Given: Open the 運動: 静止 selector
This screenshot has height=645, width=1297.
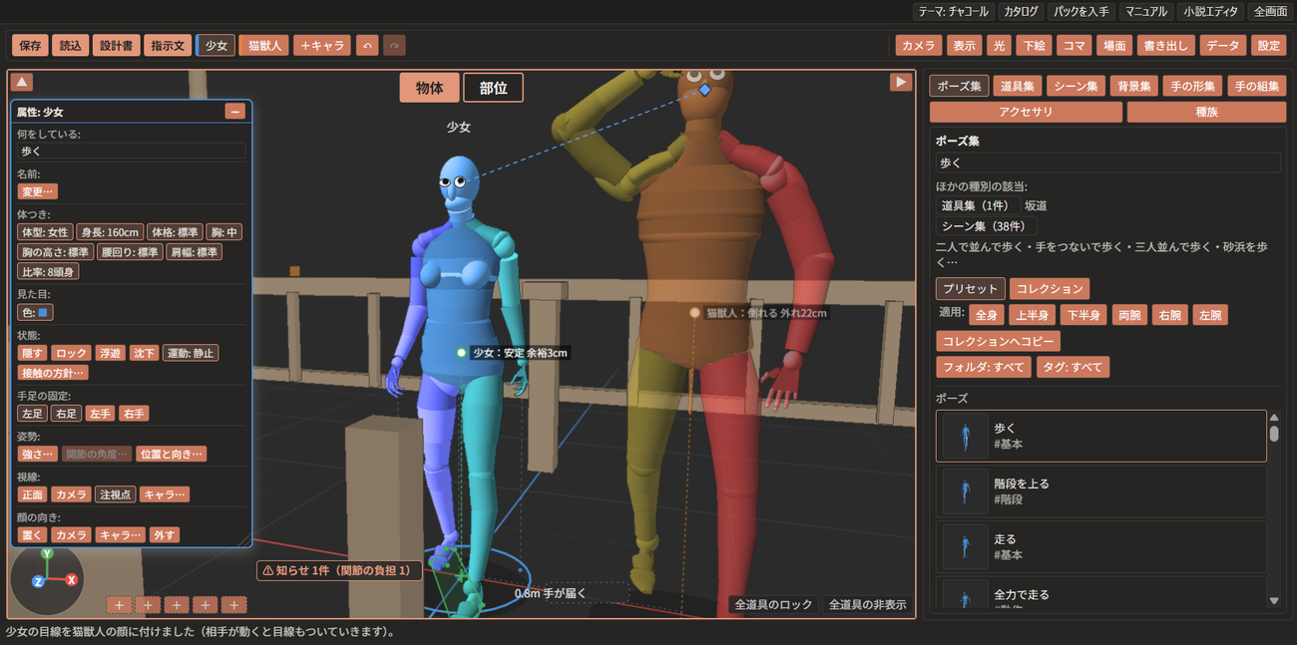Looking at the screenshot, I should tap(190, 353).
